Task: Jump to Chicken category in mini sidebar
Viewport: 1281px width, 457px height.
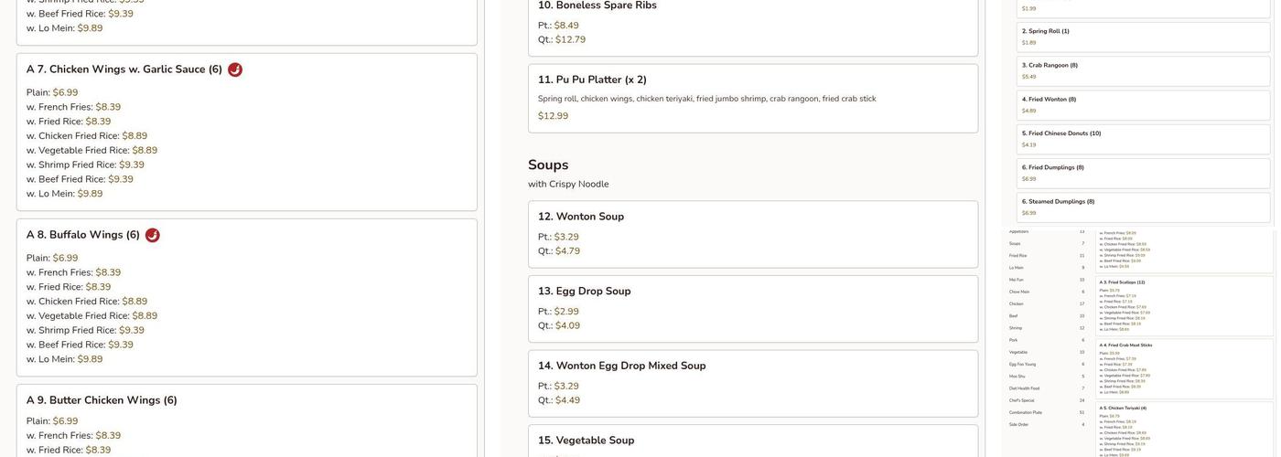Action: 1017,303
